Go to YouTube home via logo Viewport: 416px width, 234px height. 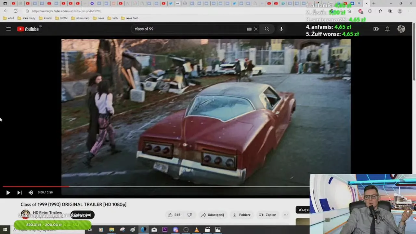pyautogui.click(x=28, y=29)
